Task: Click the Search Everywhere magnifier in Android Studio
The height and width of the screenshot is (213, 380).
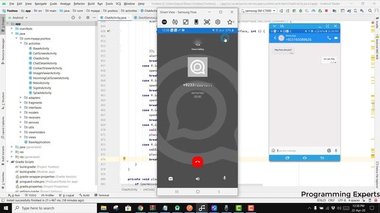Action: click(370, 11)
